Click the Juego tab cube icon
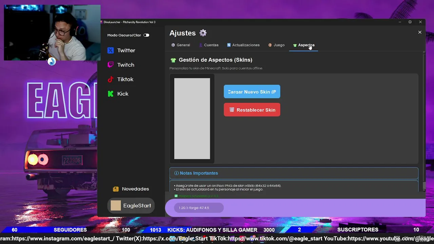The image size is (434, 244). tap(270, 45)
